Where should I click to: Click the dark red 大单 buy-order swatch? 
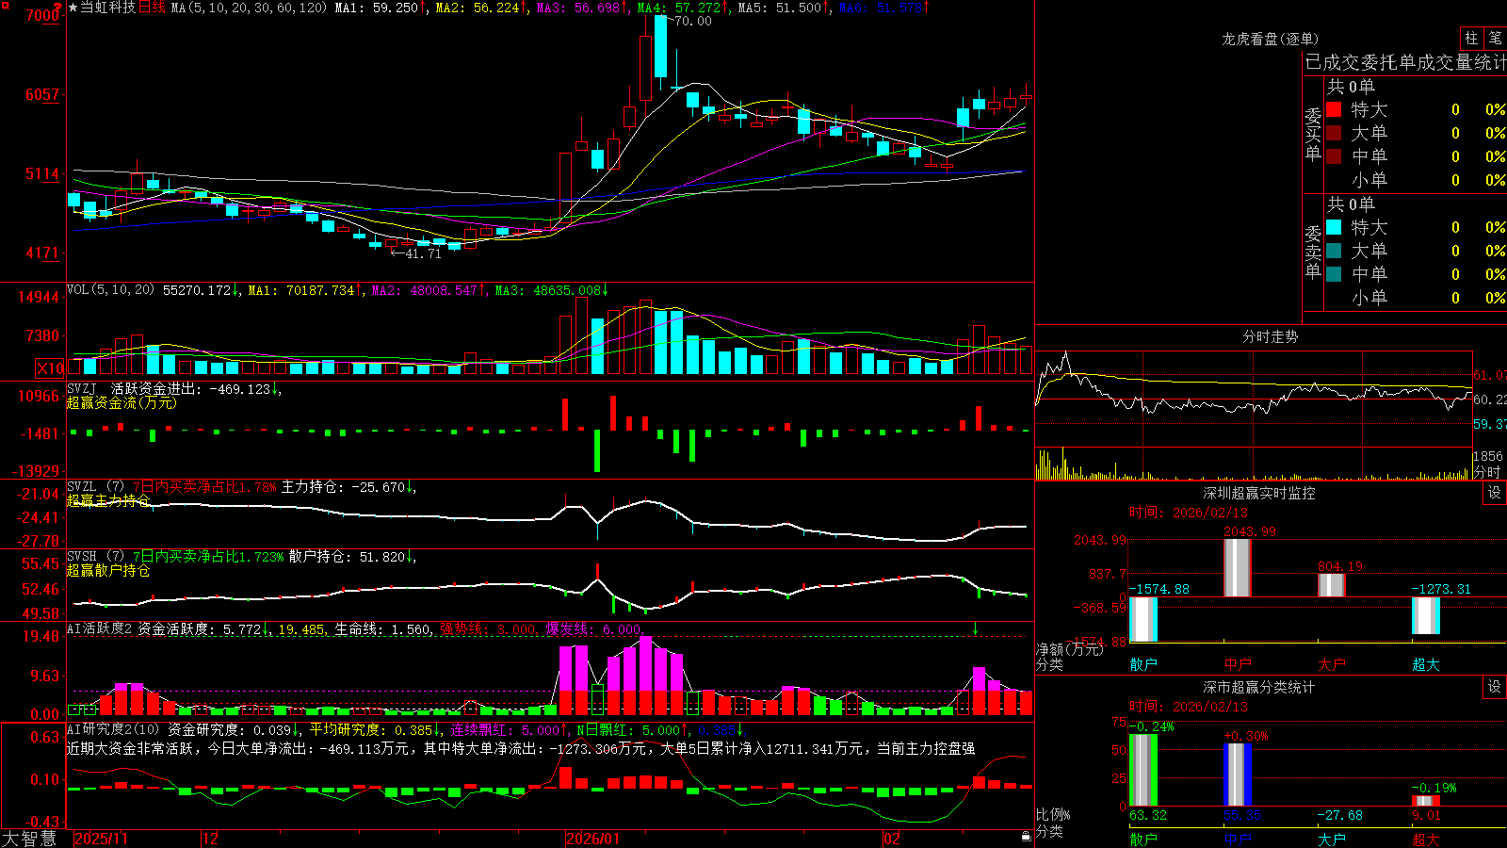pos(1334,133)
